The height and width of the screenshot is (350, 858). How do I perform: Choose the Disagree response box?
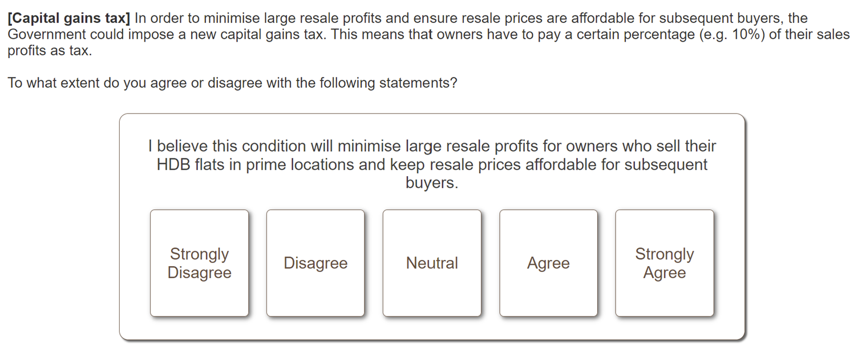click(315, 263)
